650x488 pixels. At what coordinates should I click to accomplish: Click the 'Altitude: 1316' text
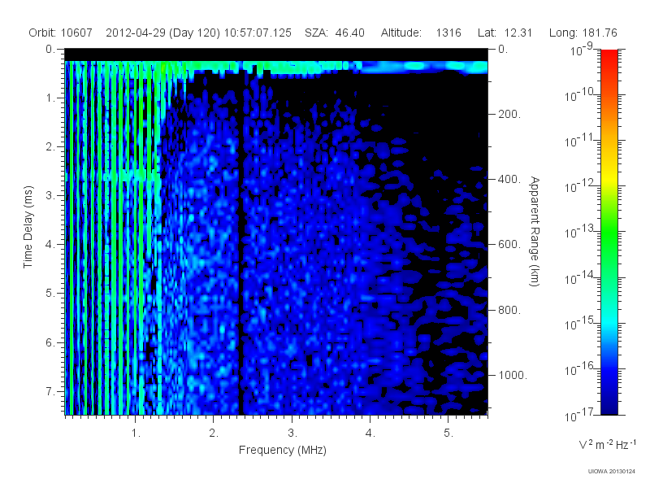(x=421, y=33)
